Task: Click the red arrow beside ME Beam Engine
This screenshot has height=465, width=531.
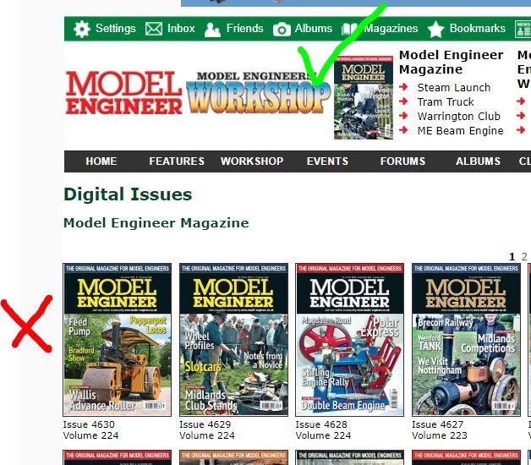Action: coord(403,129)
